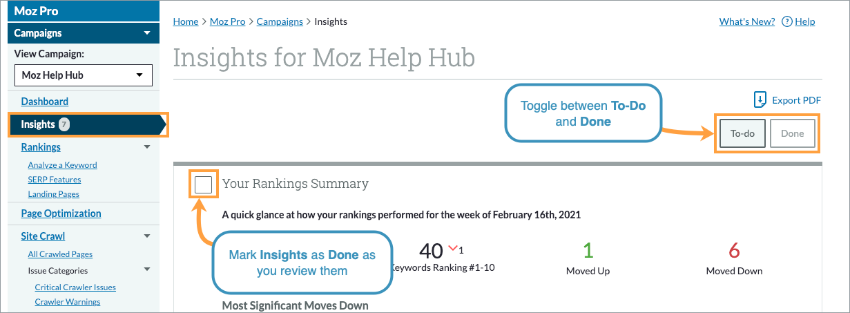This screenshot has width=850, height=313.
Task: Click the Help question mark icon
Action: point(786,21)
